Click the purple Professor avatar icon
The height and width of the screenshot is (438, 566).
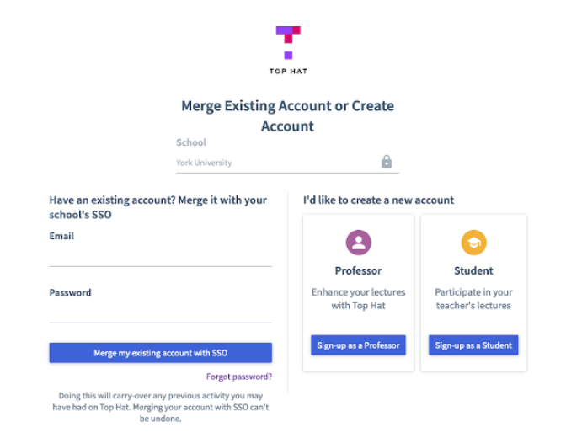[x=359, y=243]
